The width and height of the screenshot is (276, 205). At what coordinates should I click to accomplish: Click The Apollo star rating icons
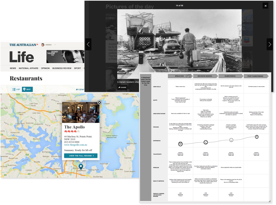[72, 131]
